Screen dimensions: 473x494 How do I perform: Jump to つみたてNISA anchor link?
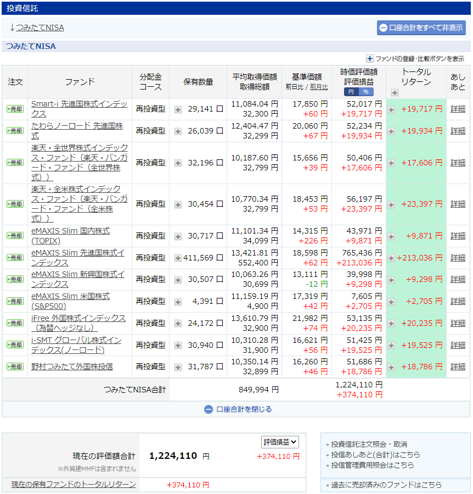[x=40, y=27]
